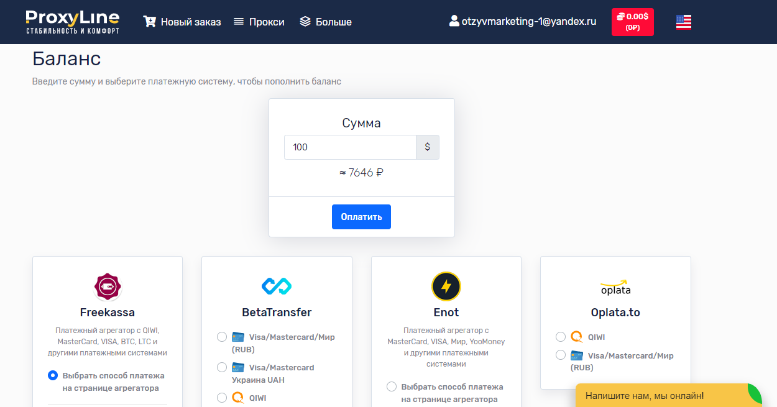Open the Прокси menu
This screenshot has width=777, height=407.
pos(259,22)
